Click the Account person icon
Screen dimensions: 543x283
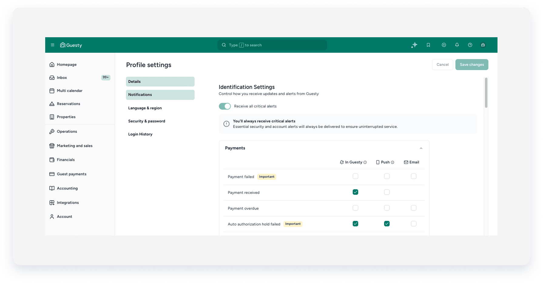[52, 216]
